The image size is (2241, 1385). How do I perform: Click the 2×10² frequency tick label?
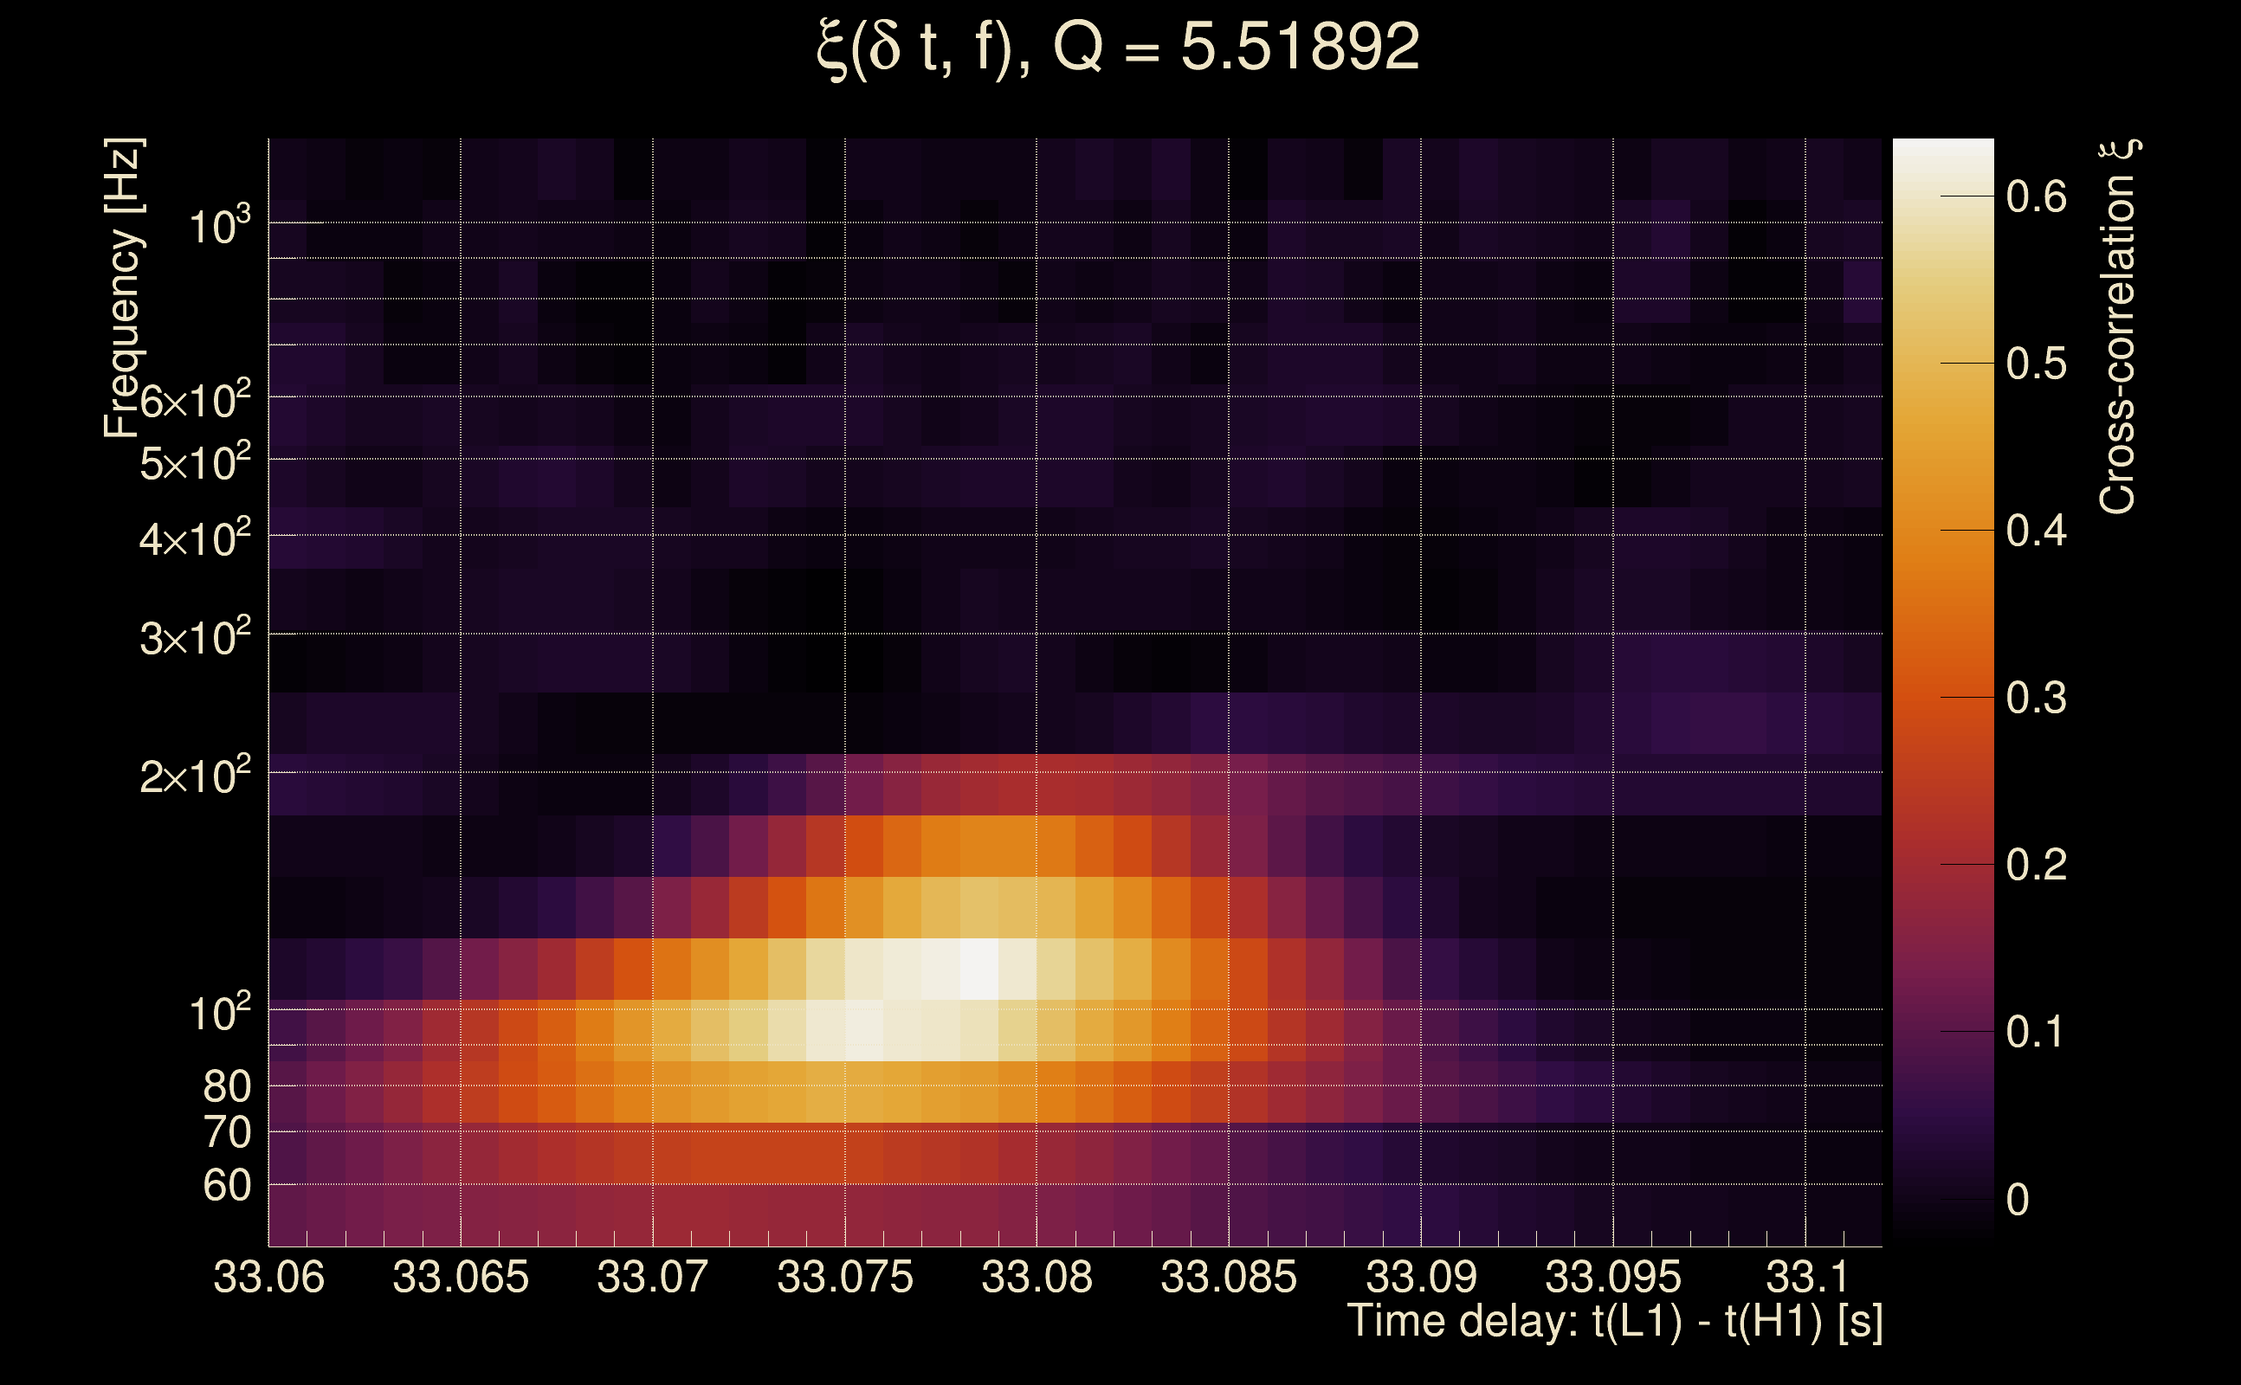pyautogui.click(x=195, y=776)
